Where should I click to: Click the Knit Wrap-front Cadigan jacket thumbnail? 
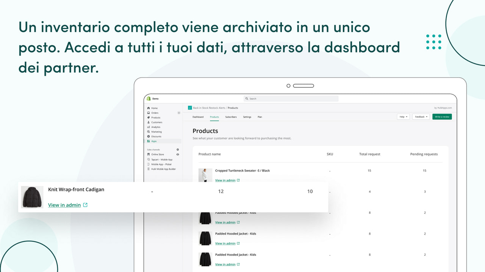point(32,197)
